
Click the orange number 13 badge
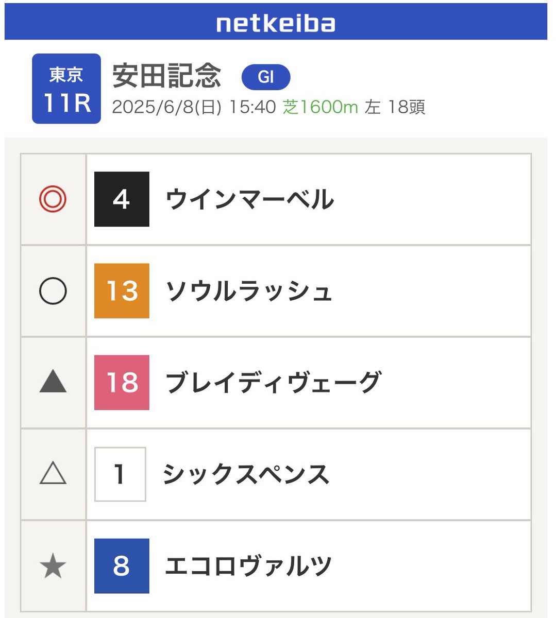tap(122, 291)
